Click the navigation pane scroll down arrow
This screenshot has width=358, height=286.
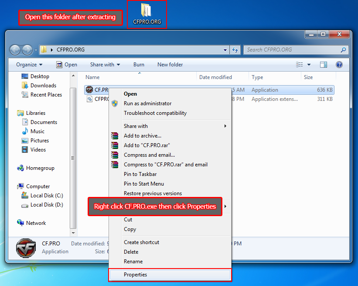tap(73, 233)
